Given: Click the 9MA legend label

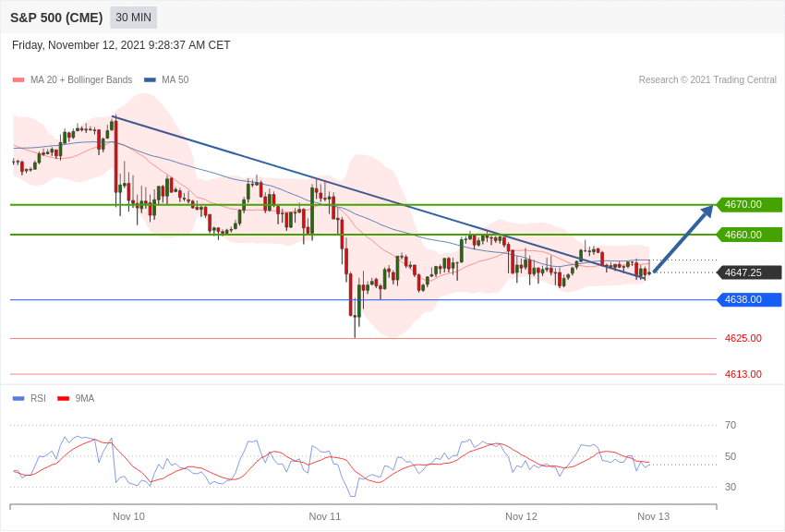Looking at the screenshot, I should 85,398.
